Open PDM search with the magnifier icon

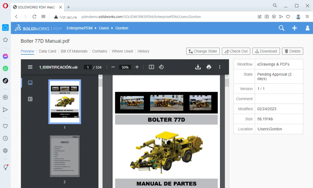[281, 28]
